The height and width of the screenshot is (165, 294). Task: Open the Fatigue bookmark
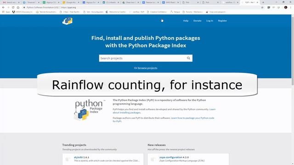click(x=175, y=12)
